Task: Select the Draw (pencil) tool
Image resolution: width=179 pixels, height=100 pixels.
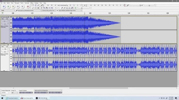Action: (38, 5)
